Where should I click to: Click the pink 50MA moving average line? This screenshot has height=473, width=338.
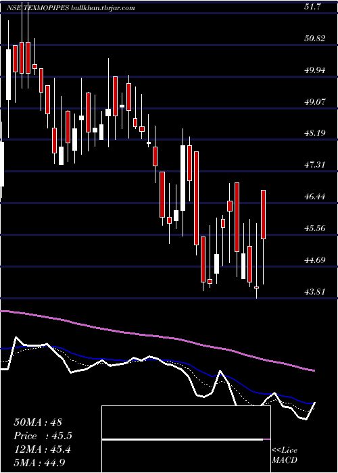(157, 336)
